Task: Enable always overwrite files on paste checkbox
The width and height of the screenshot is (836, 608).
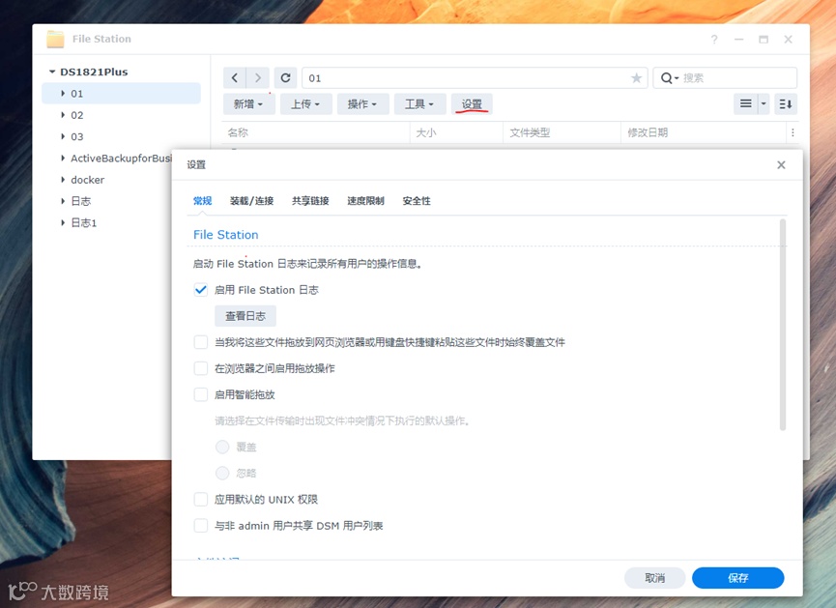Action: (x=200, y=342)
